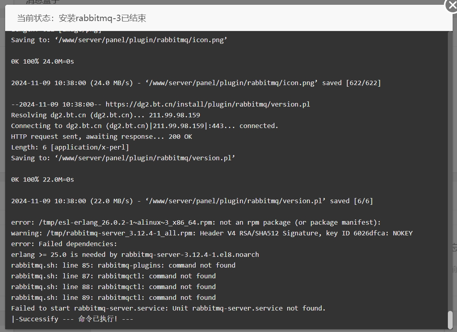Click the 'HTTP request sent ... 200 OK' line
457x332 pixels.
pos(101,137)
